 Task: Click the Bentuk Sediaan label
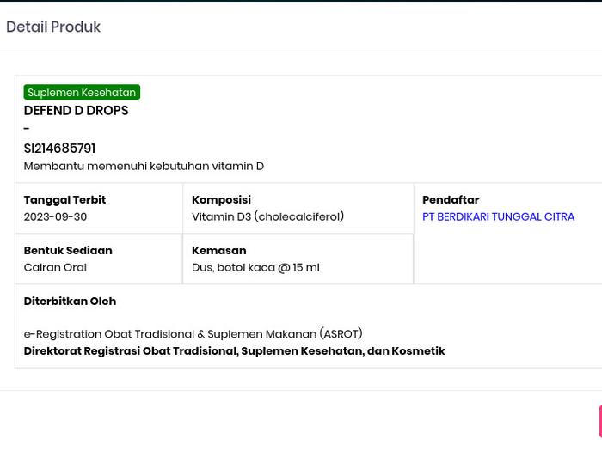coord(68,250)
